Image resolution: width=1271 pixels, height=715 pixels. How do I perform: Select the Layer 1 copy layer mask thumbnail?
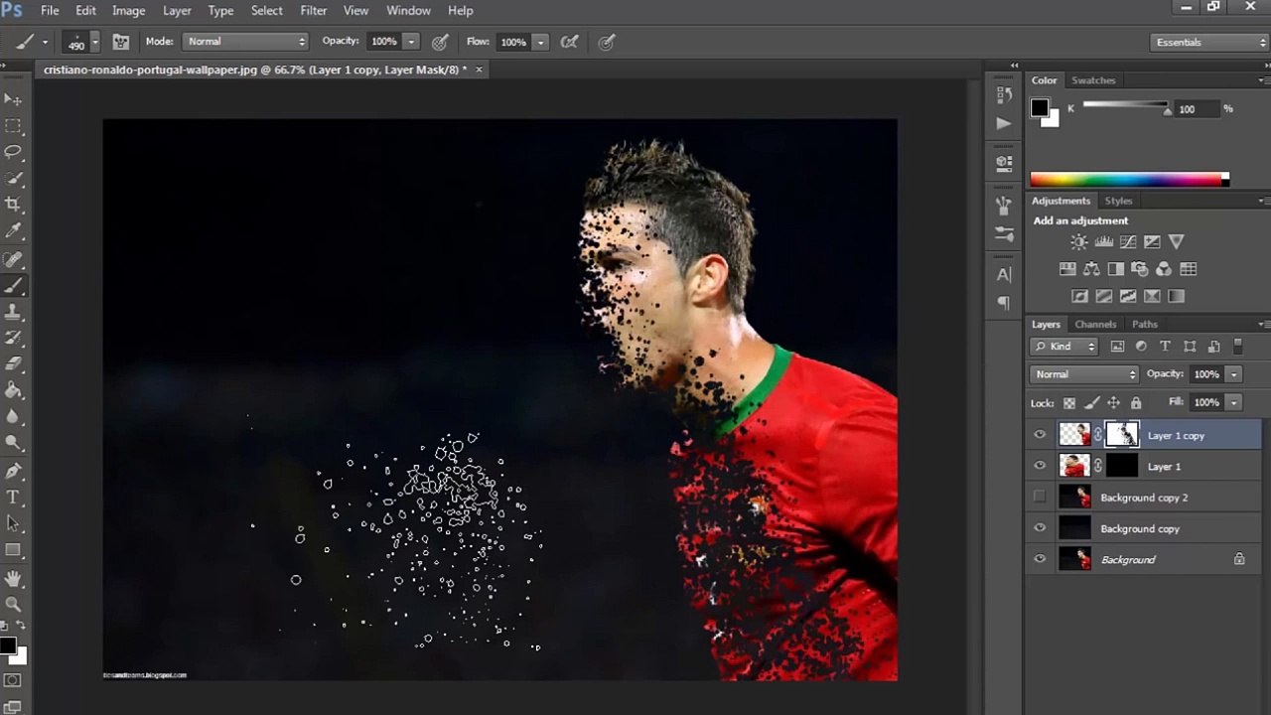1122,434
